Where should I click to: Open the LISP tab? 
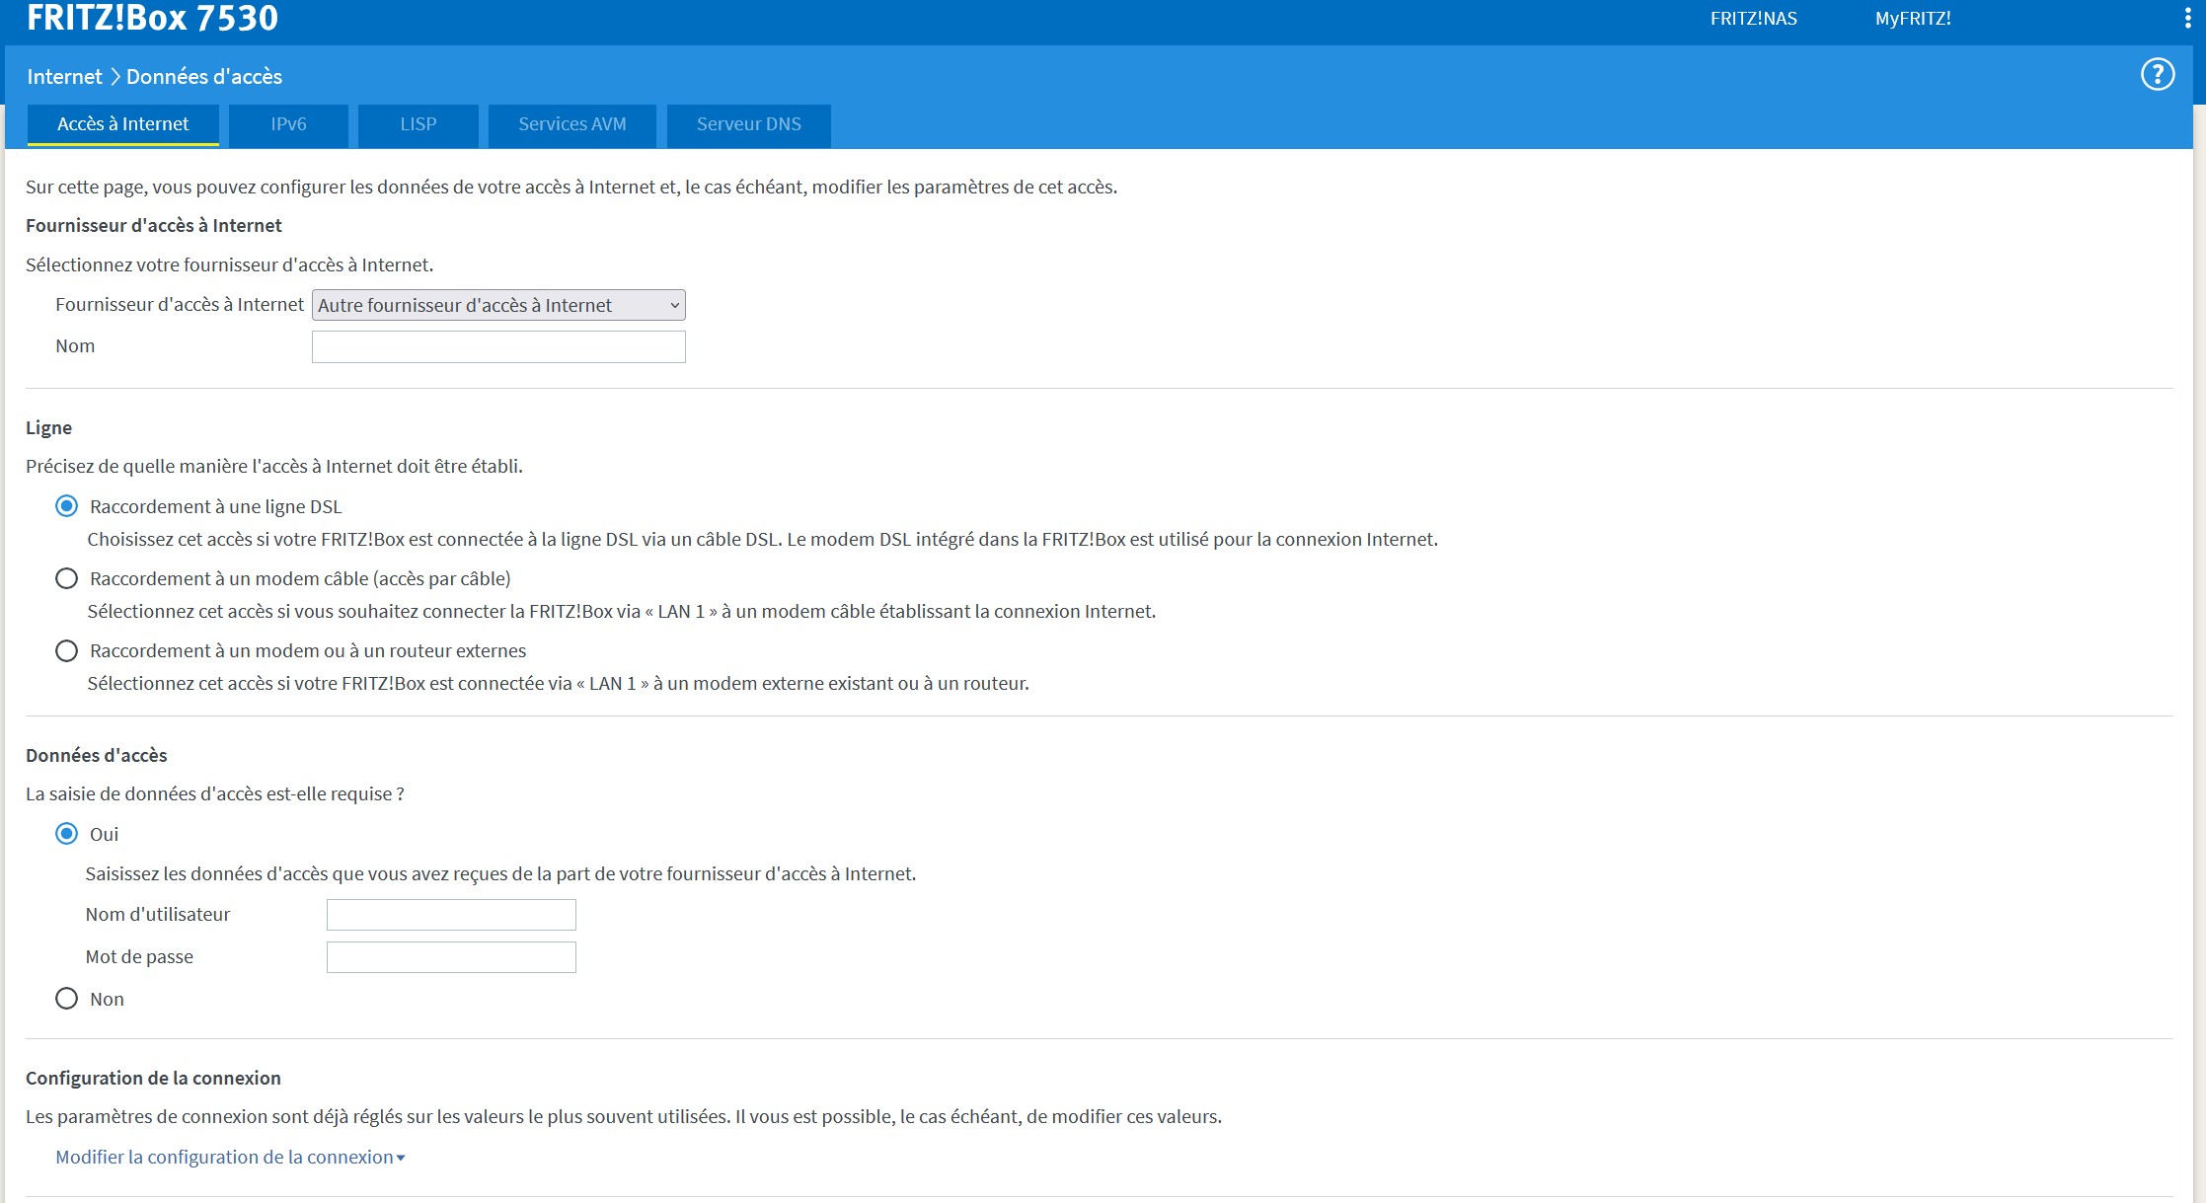pos(418,124)
